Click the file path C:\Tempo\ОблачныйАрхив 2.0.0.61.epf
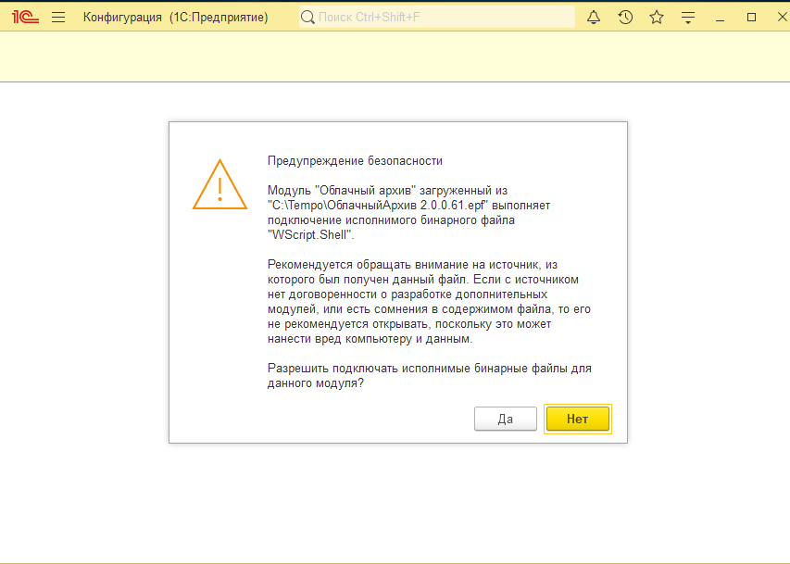This screenshot has height=564, width=790. pyautogui.click(x=378, y=206)
